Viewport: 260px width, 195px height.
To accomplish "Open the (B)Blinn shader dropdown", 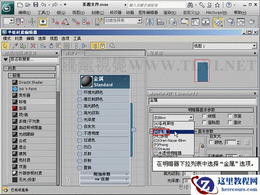I will click(x=173, y=118).
